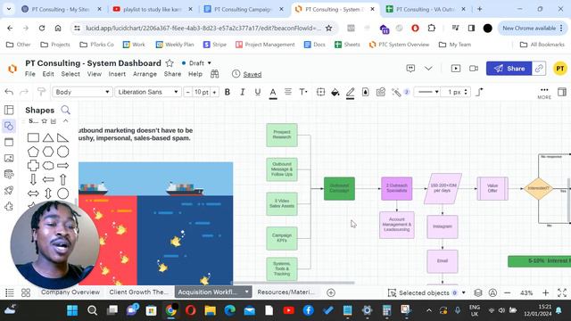The image size is (571, 321).
Task: Toggle fullscreen canvas view
Action: [562, 292]
